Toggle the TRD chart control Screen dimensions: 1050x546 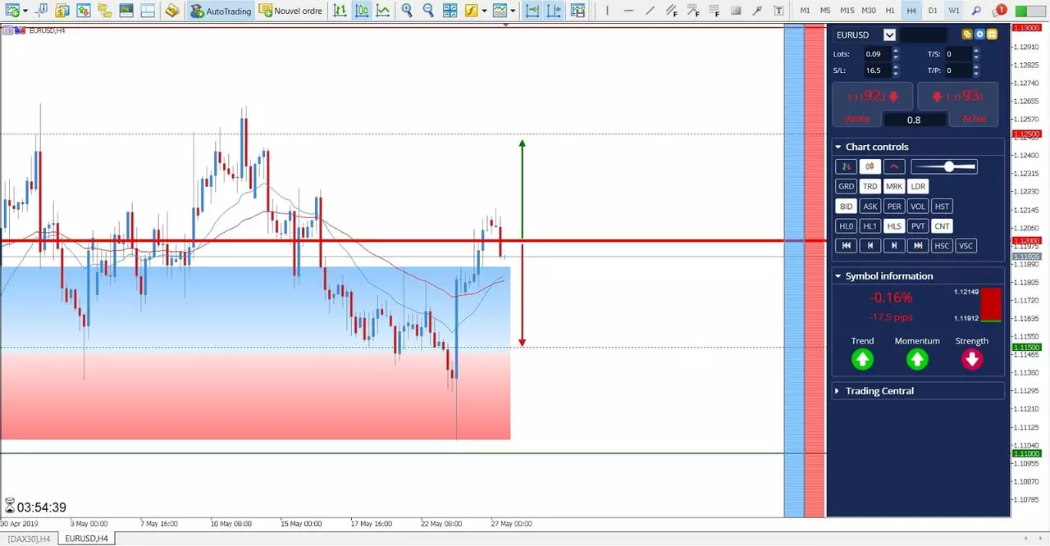pyautogui.click(x=870, y=186)
